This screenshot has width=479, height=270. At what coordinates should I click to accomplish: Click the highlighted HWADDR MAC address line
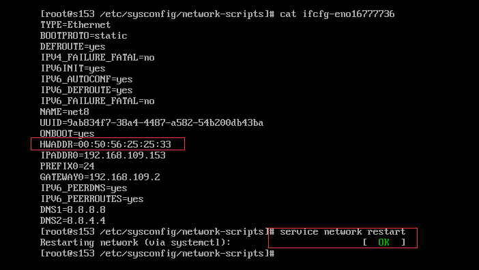click(105, 144)
